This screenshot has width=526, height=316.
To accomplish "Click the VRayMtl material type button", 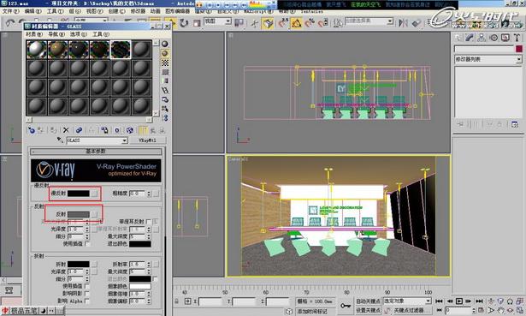I will pyautogui.click(x=148, y=140).
